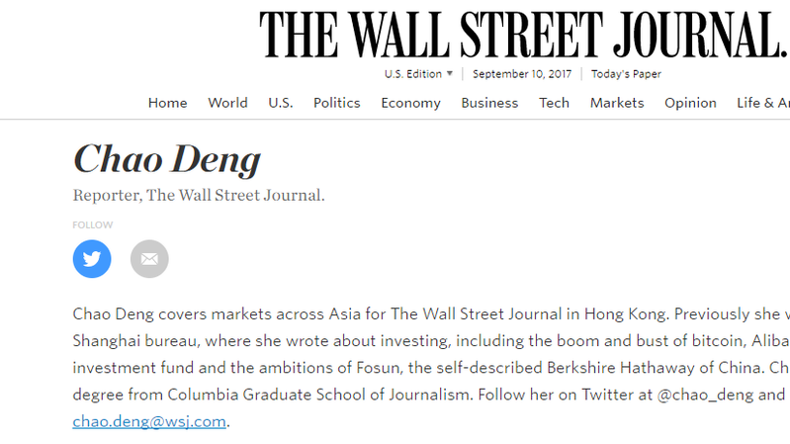
Task: Click the chao.deng@wsj.com email link
Action: click(149, 421)
